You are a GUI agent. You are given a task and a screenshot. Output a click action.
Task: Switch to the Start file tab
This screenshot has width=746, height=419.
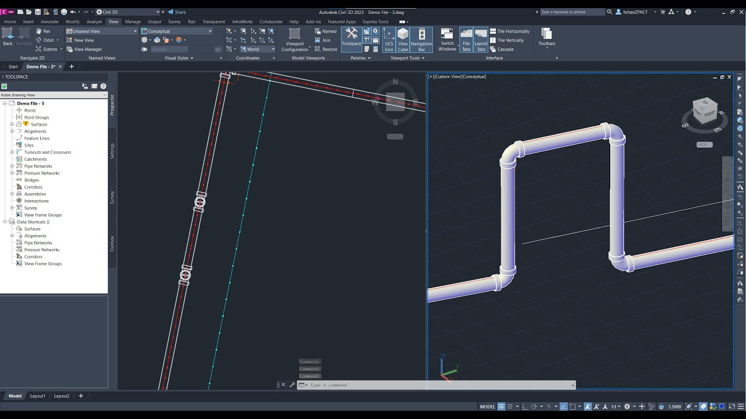click(13, 67)
